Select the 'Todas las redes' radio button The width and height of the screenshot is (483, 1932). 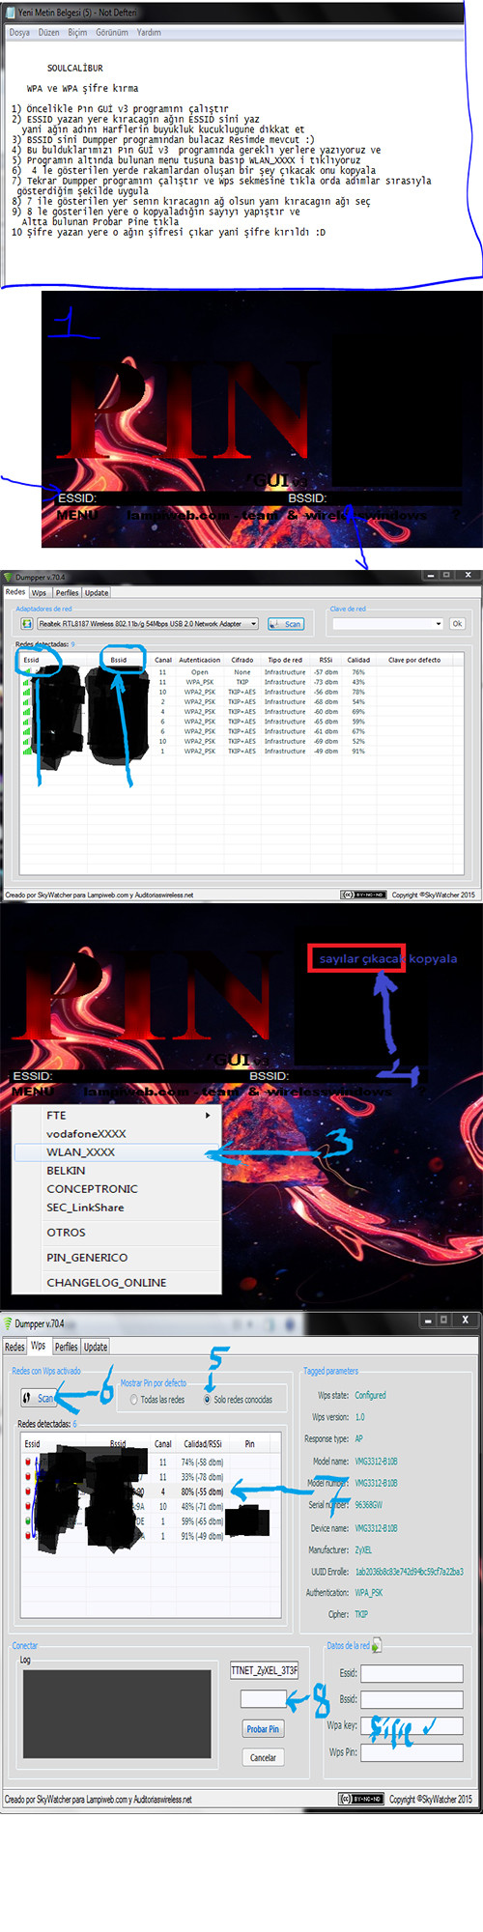134,1399
